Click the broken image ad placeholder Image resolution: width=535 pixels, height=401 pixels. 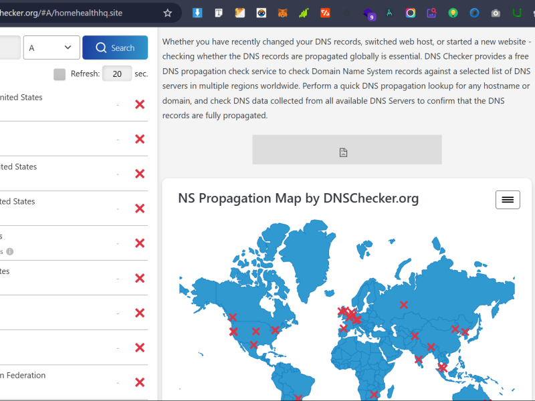click(x=347, y=150)
